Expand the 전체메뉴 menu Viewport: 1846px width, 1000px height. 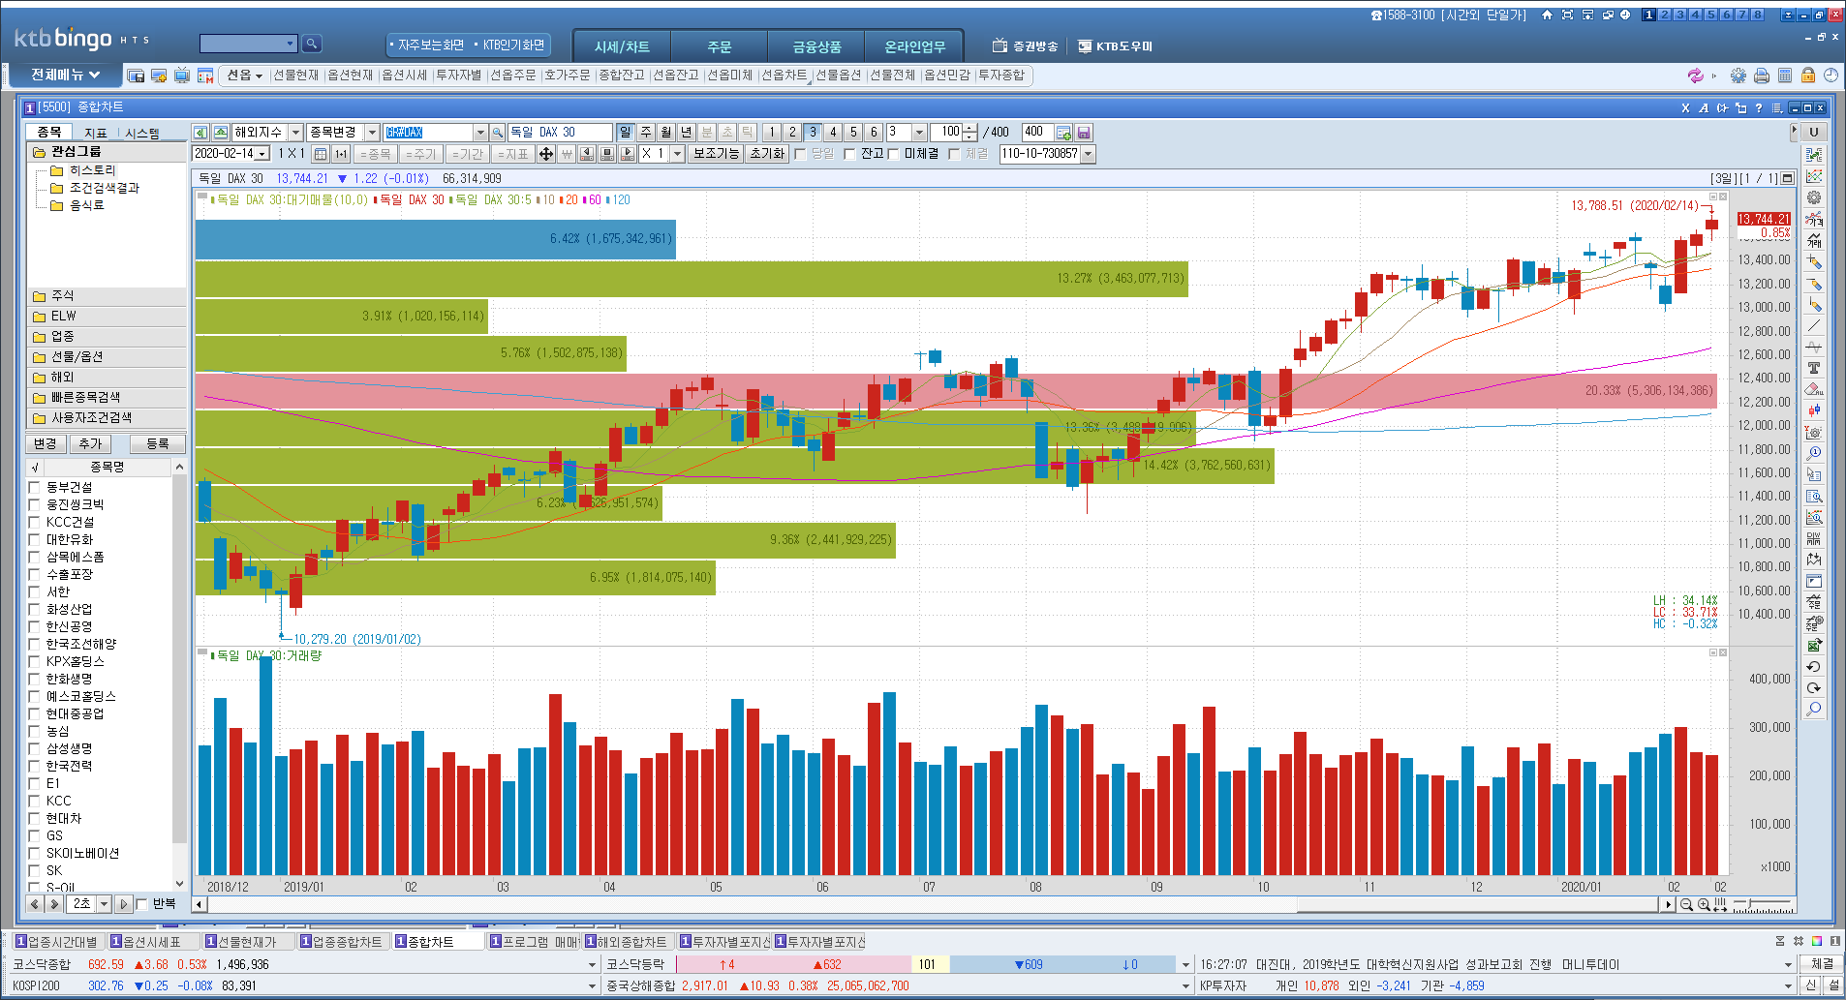(x=65, y=75)
